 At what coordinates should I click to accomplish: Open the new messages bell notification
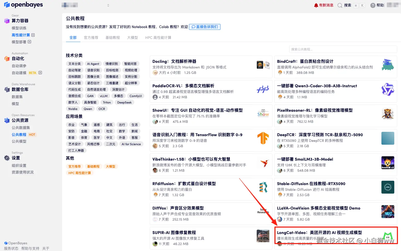[x=316, y=5]
